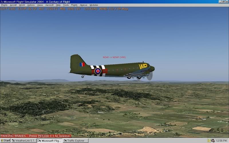
Task: Expand the World menu
Action: [22, 5]
